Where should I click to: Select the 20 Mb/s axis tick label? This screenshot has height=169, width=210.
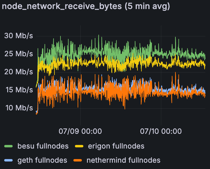coord(18,72)
